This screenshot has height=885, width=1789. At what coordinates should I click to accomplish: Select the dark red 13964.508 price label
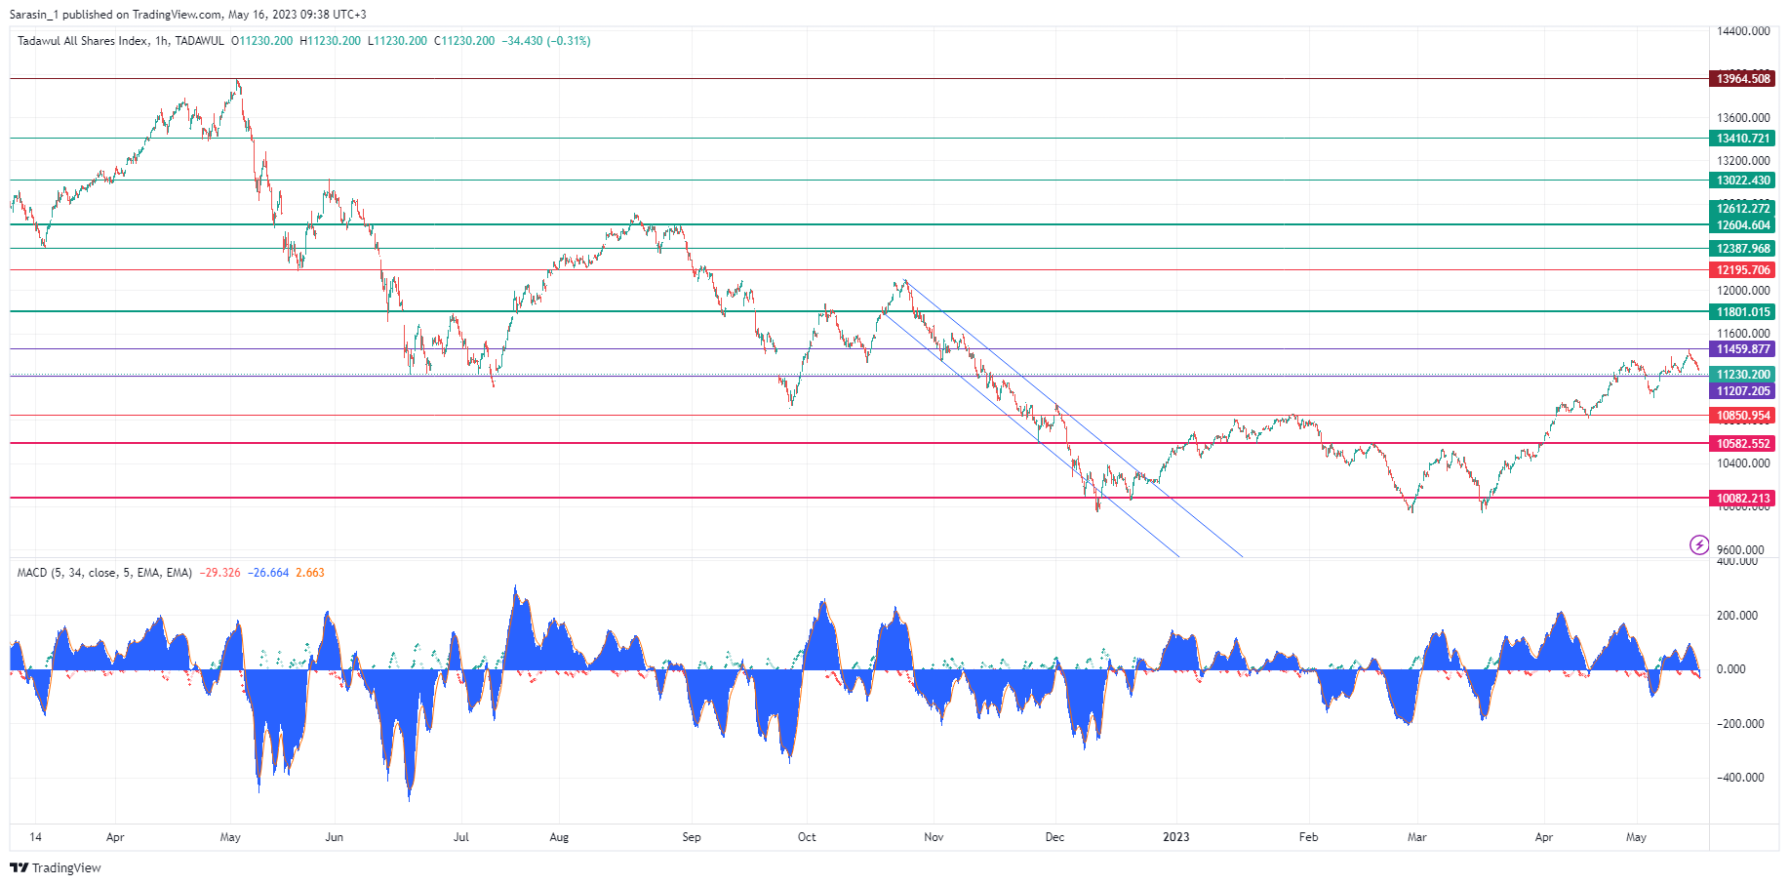coord(1742,79)
